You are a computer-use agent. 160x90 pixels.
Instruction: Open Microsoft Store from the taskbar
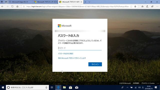70,87
